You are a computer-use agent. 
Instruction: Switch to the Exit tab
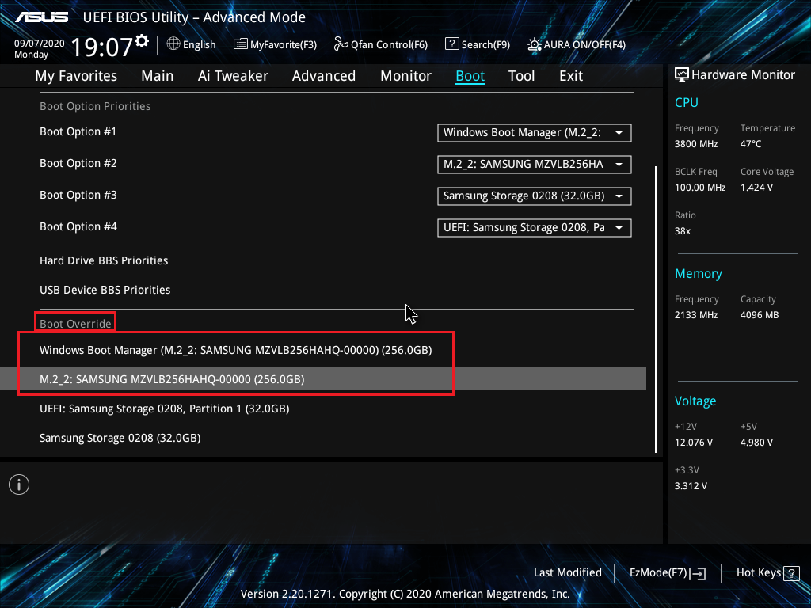pos(571,76)
